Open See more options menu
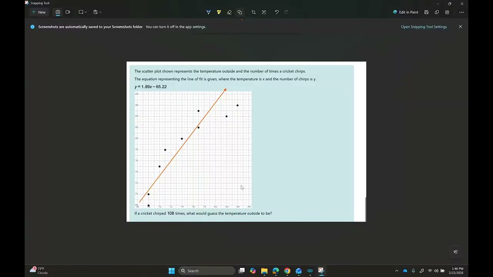Image resolution: width=493 pixels, height=277 pixels. pyautogui.click(x=461, y=12)
